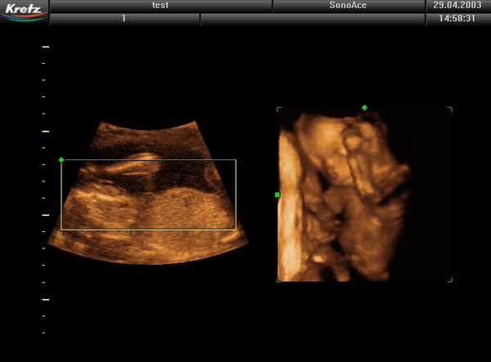This screenshot has width=491, height=362.
Task: Click the Kretz logo in the header
Action: 25,12
